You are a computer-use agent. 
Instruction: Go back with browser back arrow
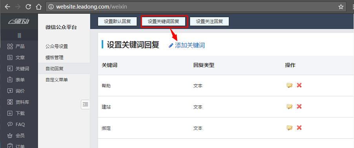(x=7, y=7)
